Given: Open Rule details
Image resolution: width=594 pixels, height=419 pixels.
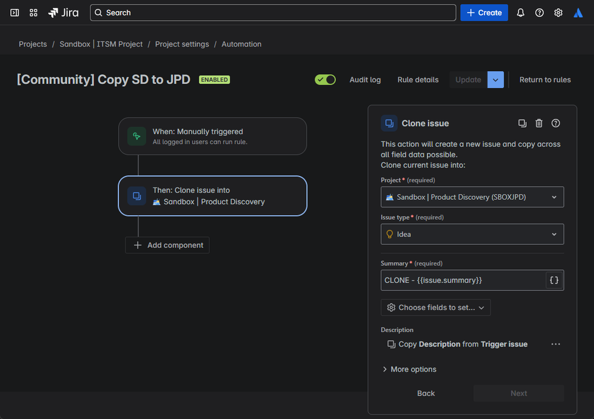Looking at the screenshot, I should 418,80.
